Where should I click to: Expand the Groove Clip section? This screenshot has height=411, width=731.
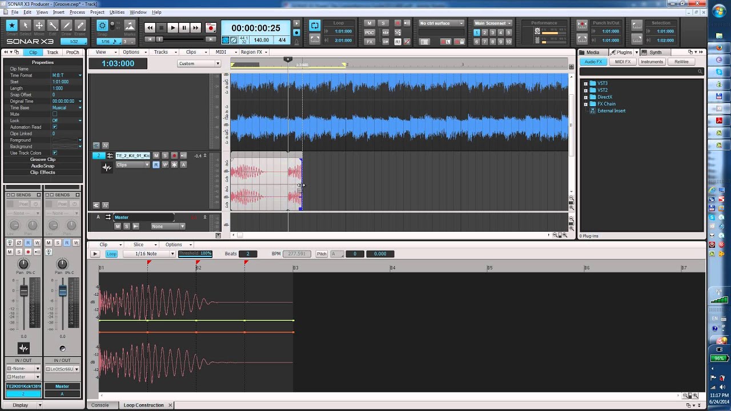(43, 159)
